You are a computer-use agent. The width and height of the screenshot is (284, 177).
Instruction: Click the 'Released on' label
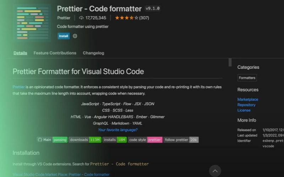pyautogui.click(x=247, y=130)
